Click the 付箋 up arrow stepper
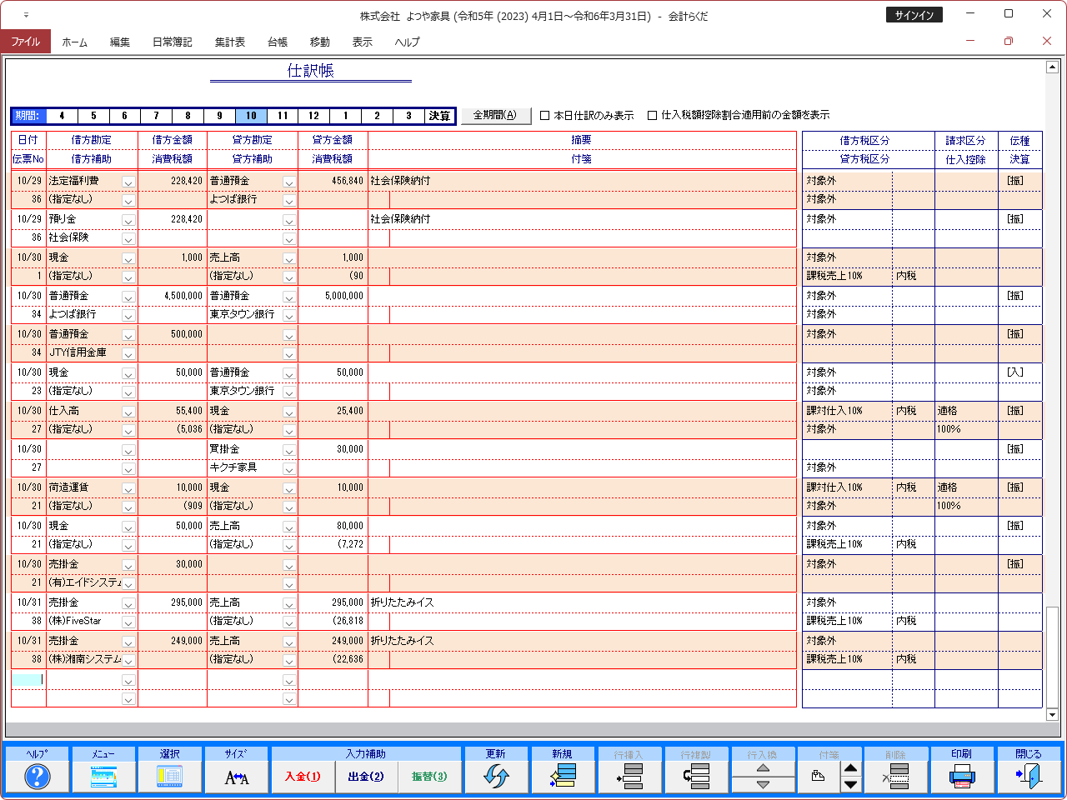1067x800 pixels. (850, 769)
